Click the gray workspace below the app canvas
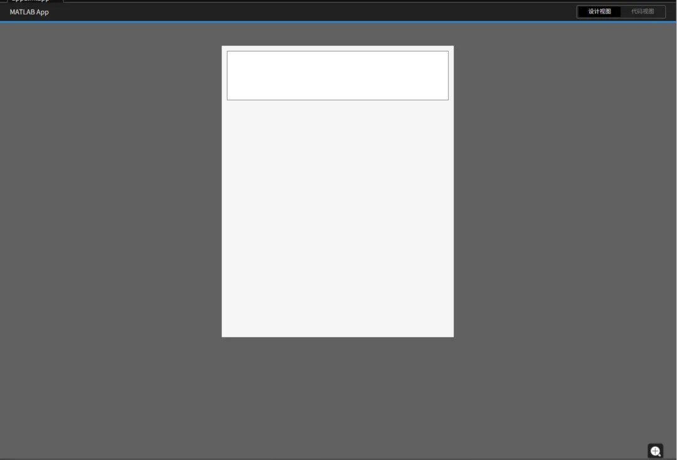The image size is (677, 460). [x=338, y=398]
